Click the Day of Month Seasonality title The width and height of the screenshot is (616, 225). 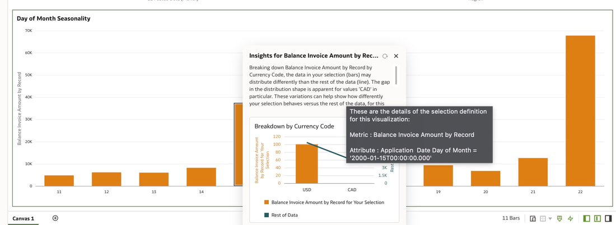(x=53, y=18)
